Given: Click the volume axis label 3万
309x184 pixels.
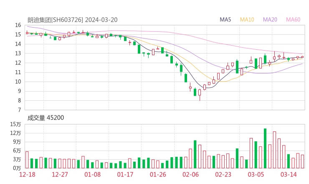Looking at the screenshot, I should [x=17, y=159].
